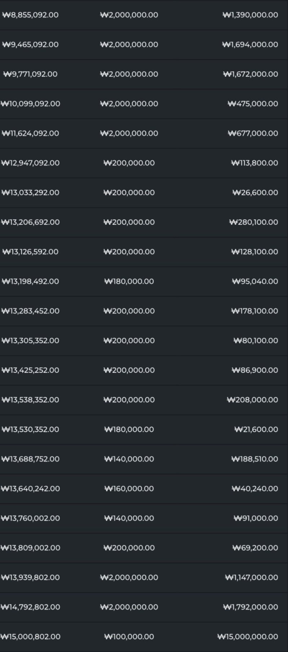
Task: Click the ₩160,000.00 middle column cell
Action: tap(129, 489)
